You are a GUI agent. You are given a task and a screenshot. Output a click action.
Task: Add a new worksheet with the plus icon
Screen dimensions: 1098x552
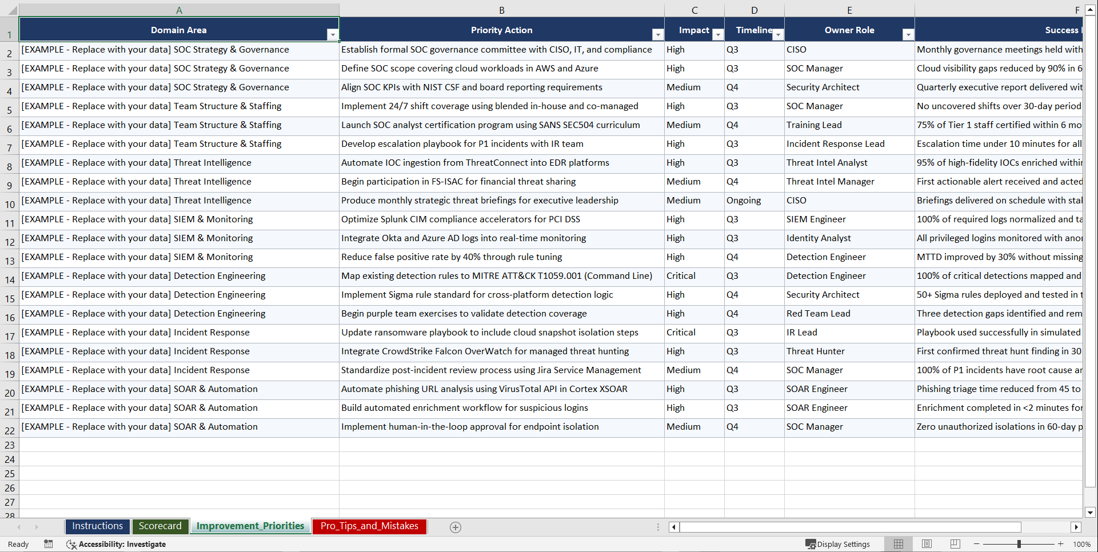(456, 527)
